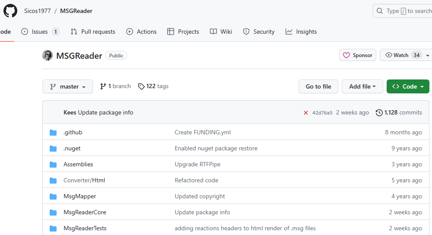432x235 pixels.
Task: Click the GitHub octocat logo
Action: pos(10,11)
